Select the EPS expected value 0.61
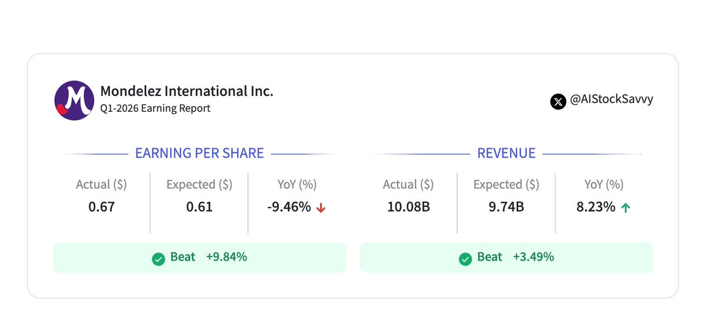Image resolution: width=706 pixels, height=324 pixels. 199,207
